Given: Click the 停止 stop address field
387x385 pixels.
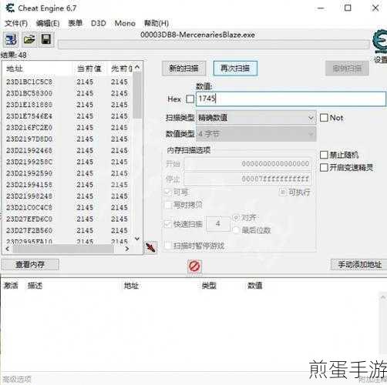Looking at the screenshot, I should (248, 179).
